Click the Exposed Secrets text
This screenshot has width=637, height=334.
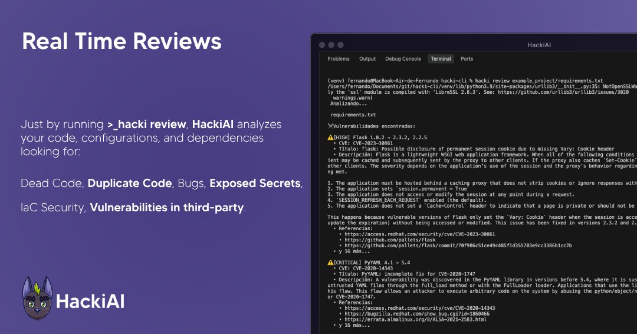255,184
